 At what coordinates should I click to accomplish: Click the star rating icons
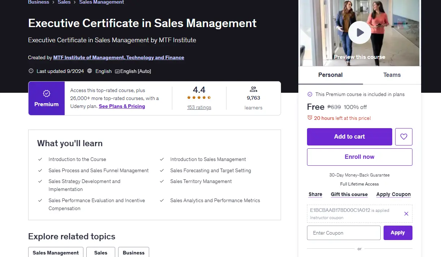point(199,98)
